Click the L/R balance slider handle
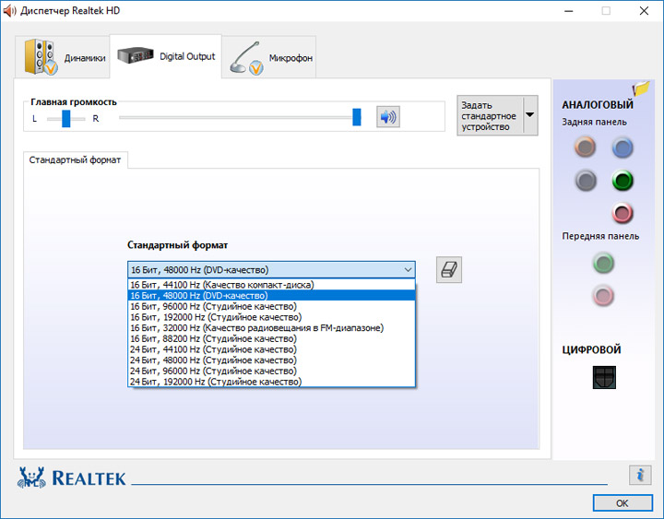Screen dimensions: 664x519 click(x=66, y=118)
